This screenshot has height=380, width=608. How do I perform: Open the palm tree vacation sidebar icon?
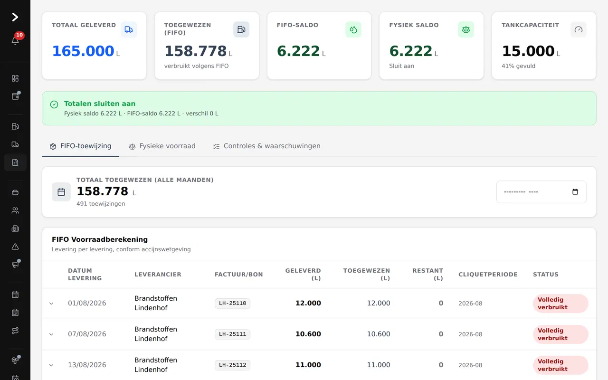15,361
